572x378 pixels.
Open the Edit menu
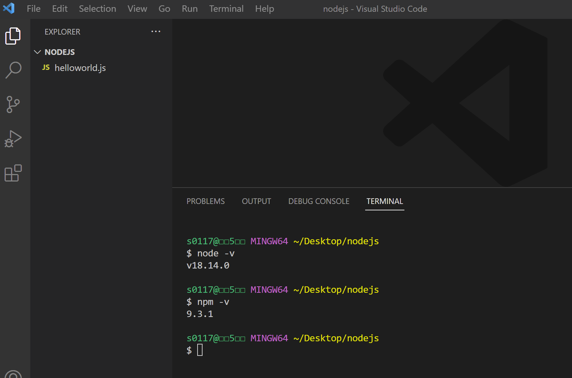[x=60, y=9]
